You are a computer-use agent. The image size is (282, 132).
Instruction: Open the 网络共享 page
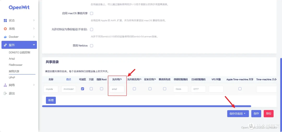click(14, 71)
